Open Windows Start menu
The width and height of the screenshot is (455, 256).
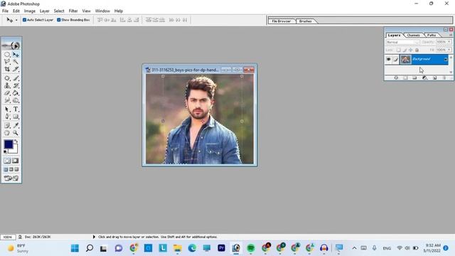(75, 248)
